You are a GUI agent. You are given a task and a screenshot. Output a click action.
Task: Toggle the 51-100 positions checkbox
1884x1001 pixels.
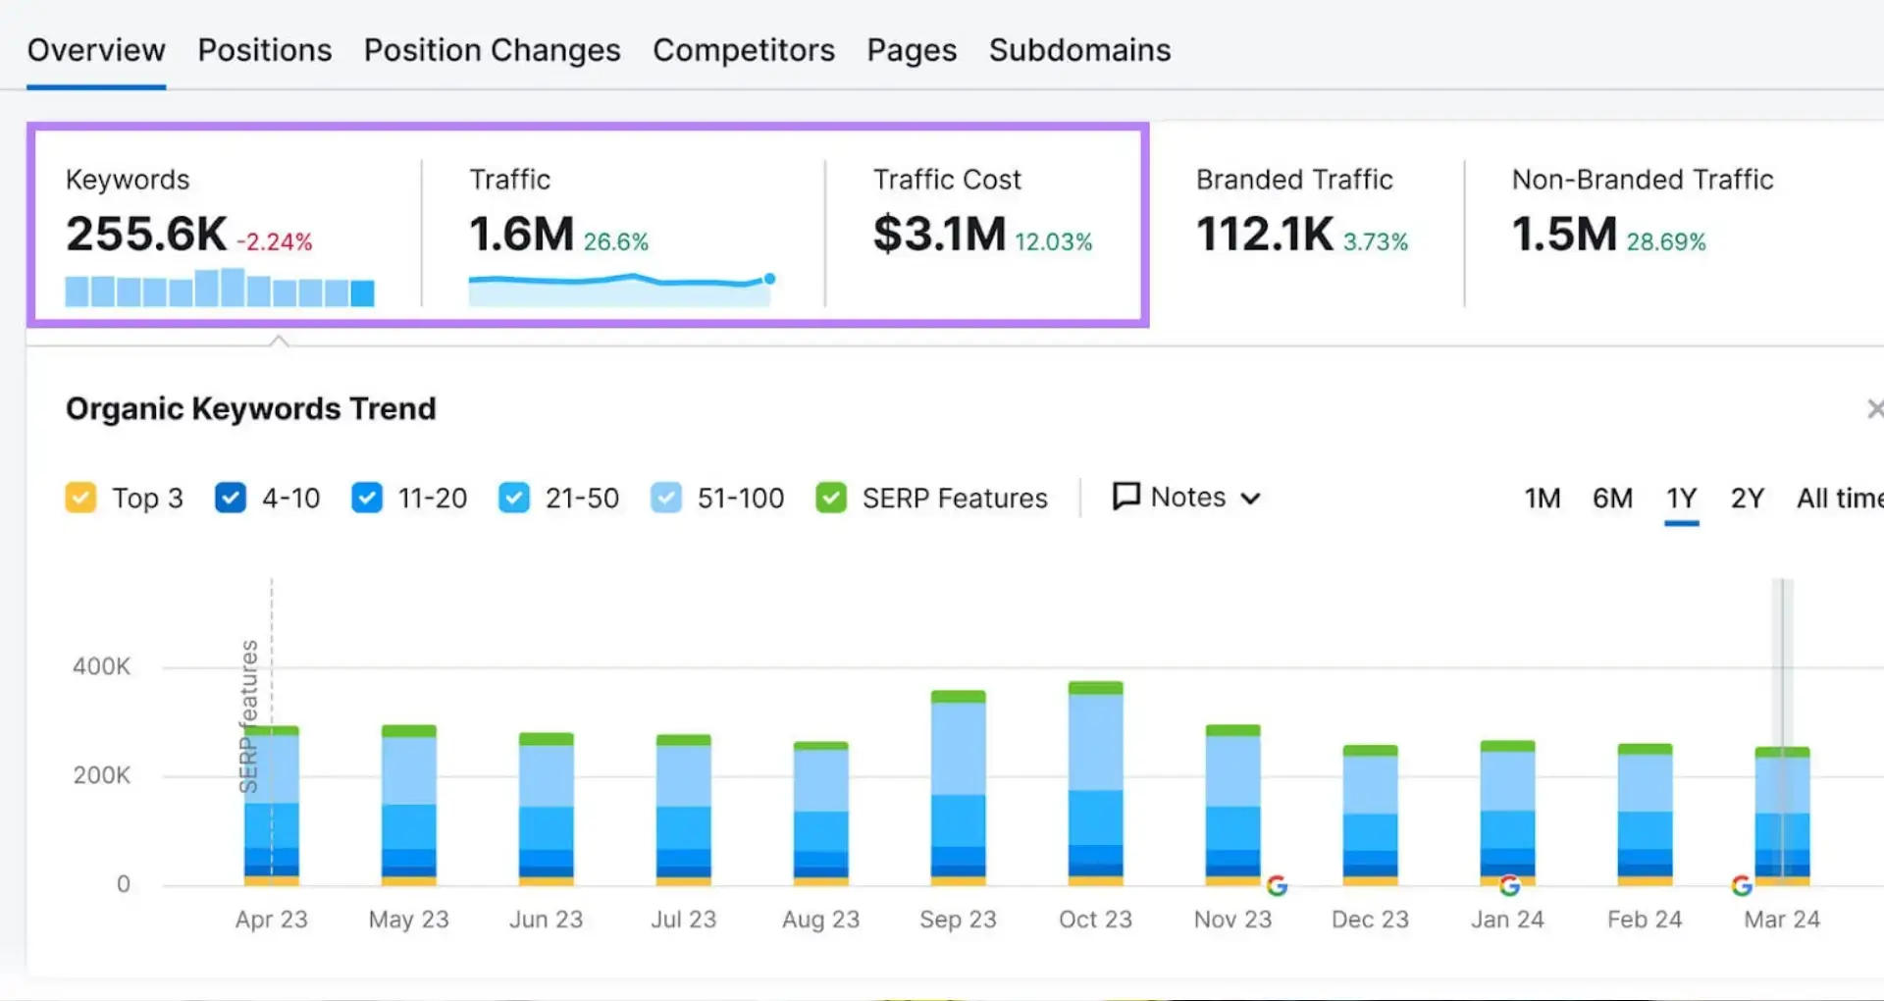[666, 498]
